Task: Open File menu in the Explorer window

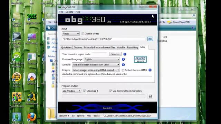Action: tap(49, 22)
